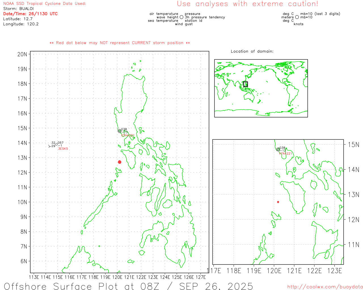This screenshot has width=363, height=290.
Task: Click the "Latitude: 12.7" value
Action: coord(18,19)
